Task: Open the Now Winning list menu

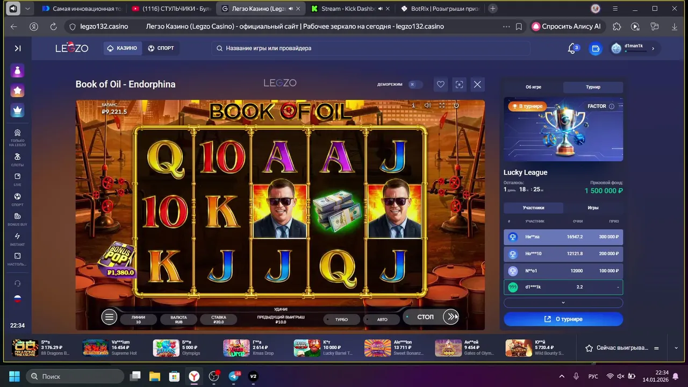Action: [x=656, y=348]
